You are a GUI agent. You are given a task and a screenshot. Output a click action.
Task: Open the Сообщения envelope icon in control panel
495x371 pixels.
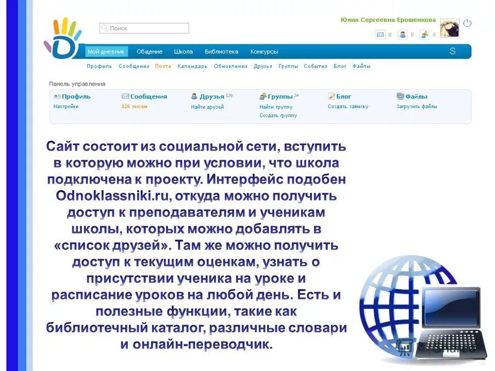point(125,96)
